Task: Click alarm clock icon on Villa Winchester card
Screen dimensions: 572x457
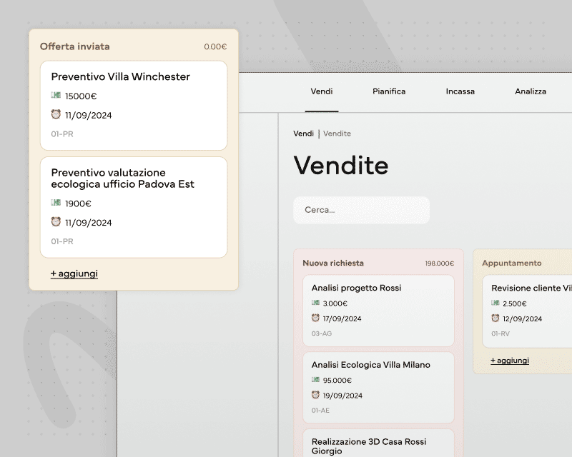Action: 56,114
